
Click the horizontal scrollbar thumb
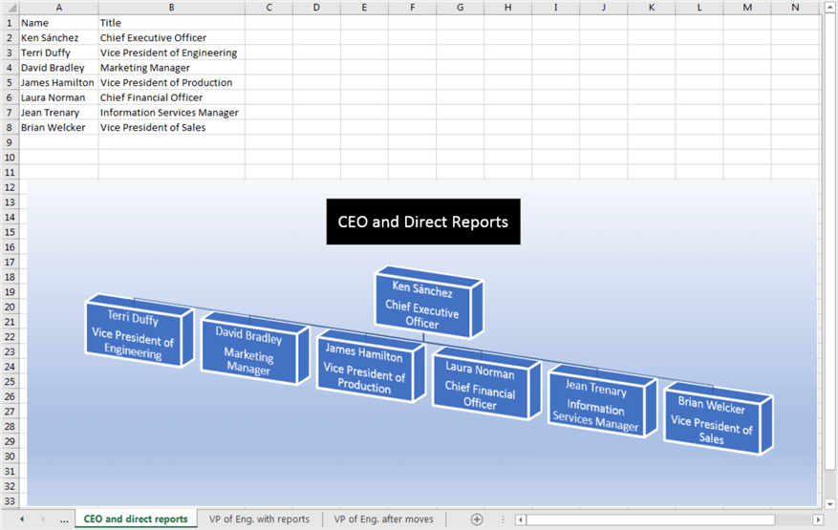[651, 519]
